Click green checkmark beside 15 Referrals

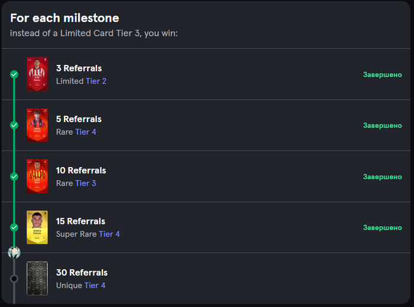pyautogui.click(x=14, y=227)
